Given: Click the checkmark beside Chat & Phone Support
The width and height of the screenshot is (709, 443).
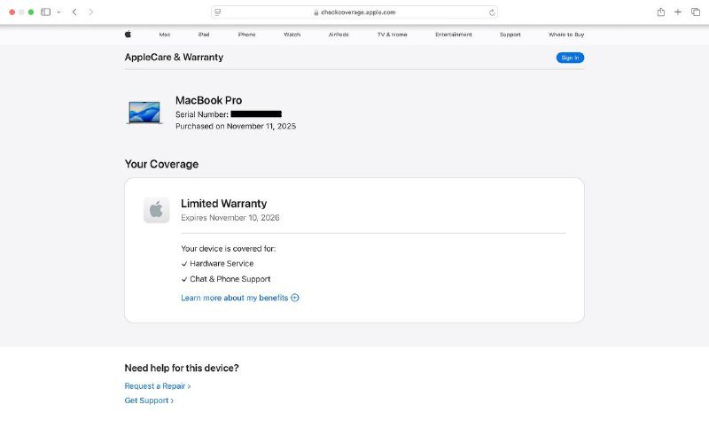Looking at the screenshot, I should click(x=184, y=279).
